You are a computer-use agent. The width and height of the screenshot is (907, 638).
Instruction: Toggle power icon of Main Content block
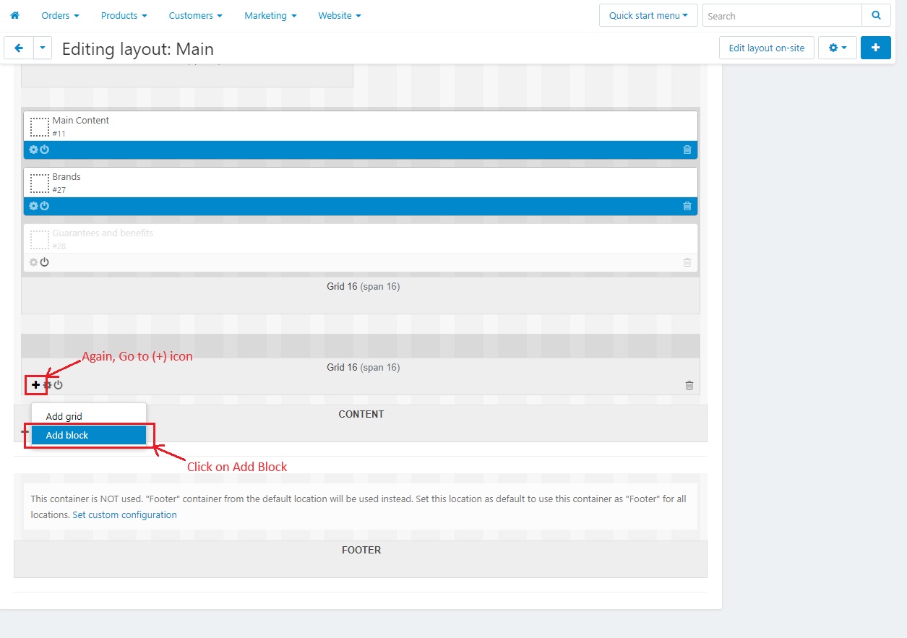coord(44,150)
